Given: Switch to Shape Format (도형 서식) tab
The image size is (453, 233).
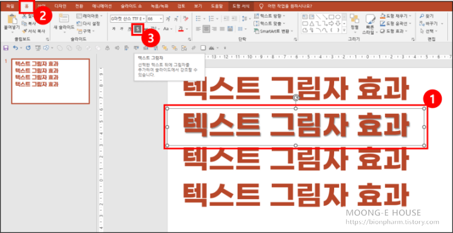Looking at the screenshot, I should (x=241, y=6).
